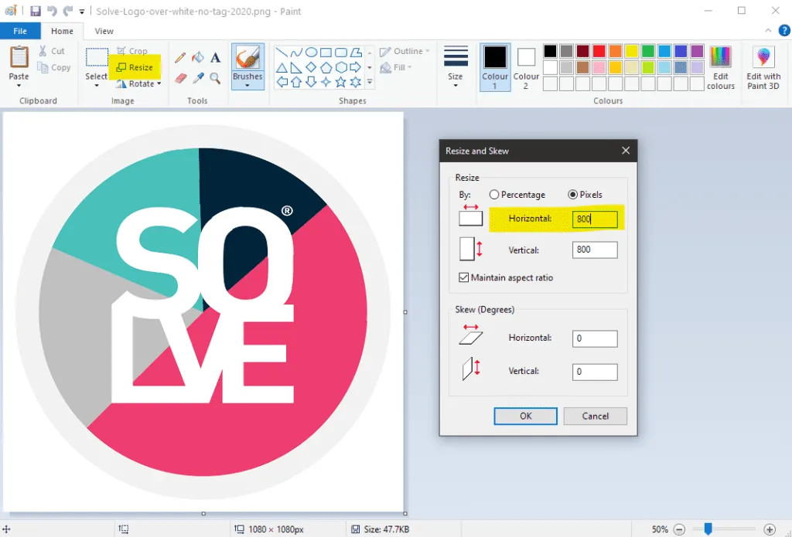Open the line Size dropdown

[455, 68]
